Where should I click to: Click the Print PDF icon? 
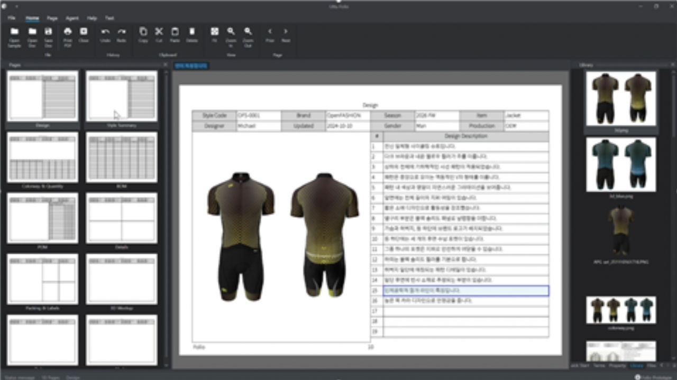[68, 32]
